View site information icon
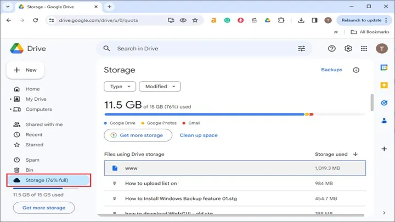The image size is (395, 222). [52, 20]
